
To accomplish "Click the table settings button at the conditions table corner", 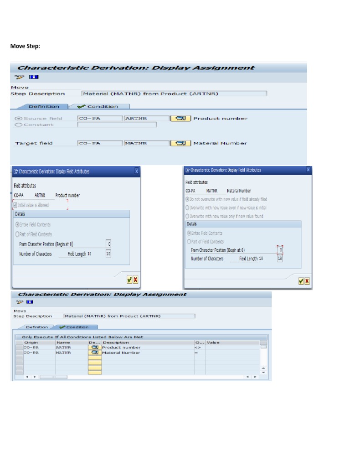I will [263, 342].
